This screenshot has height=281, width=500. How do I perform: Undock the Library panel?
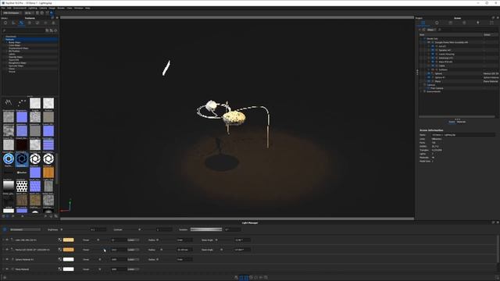(52, 18)
